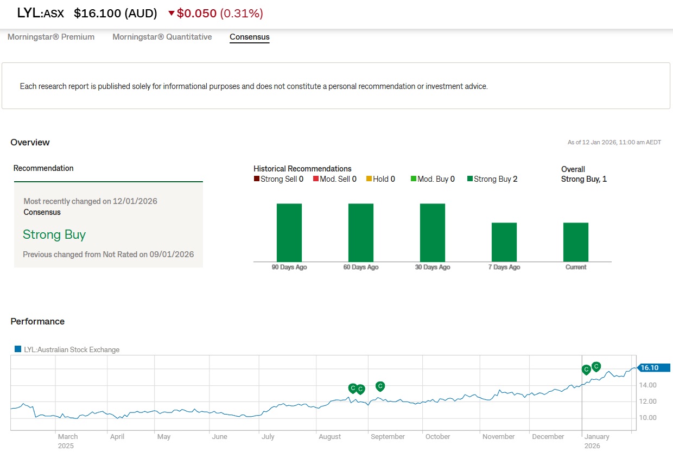This screenshot has height=452, width=673.
Task: Select the 30 Days Ago bar
Action: [x=432, y=232]
